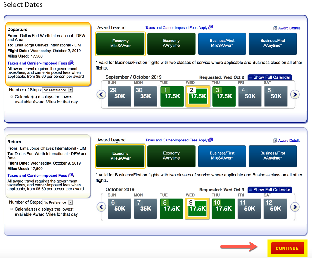Pick Thursday Oct 10 17.5K return date
This screenshot has height=258, width=312.
(223, 209)
